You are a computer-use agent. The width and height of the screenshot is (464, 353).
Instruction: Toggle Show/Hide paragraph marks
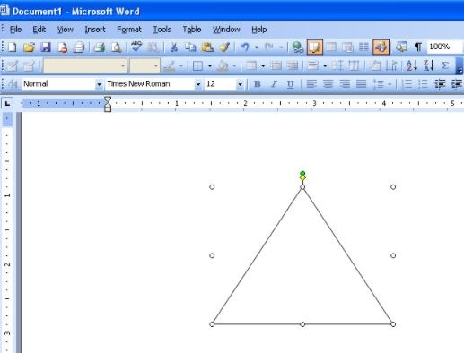coord(418,47)
